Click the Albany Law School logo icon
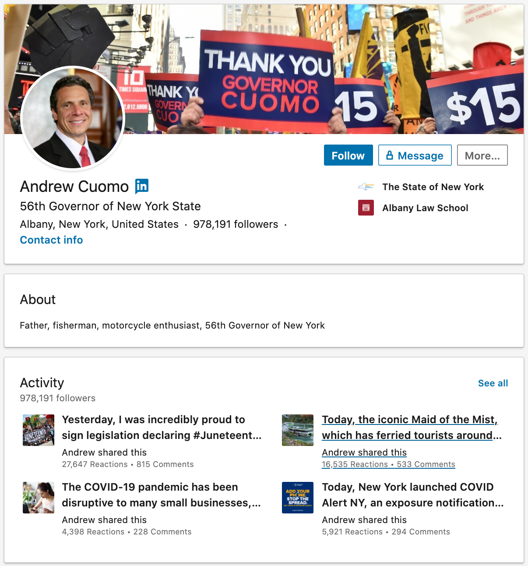 click(x=366, y=208)
